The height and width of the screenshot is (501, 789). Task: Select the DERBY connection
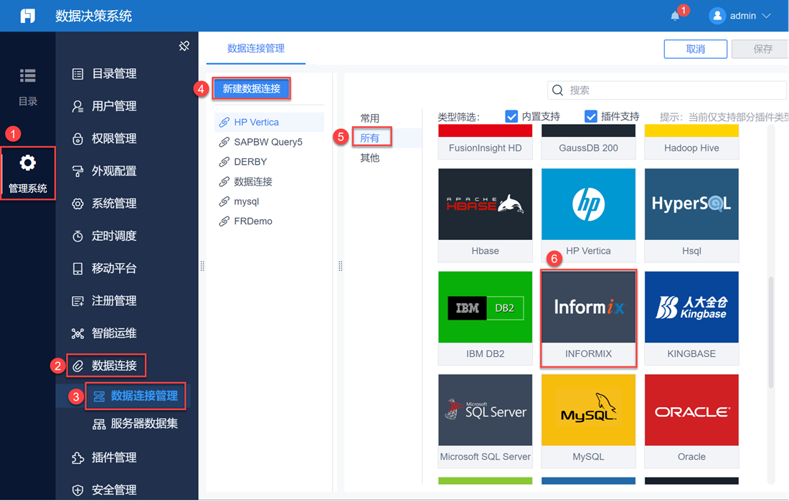tap(269, 162)
